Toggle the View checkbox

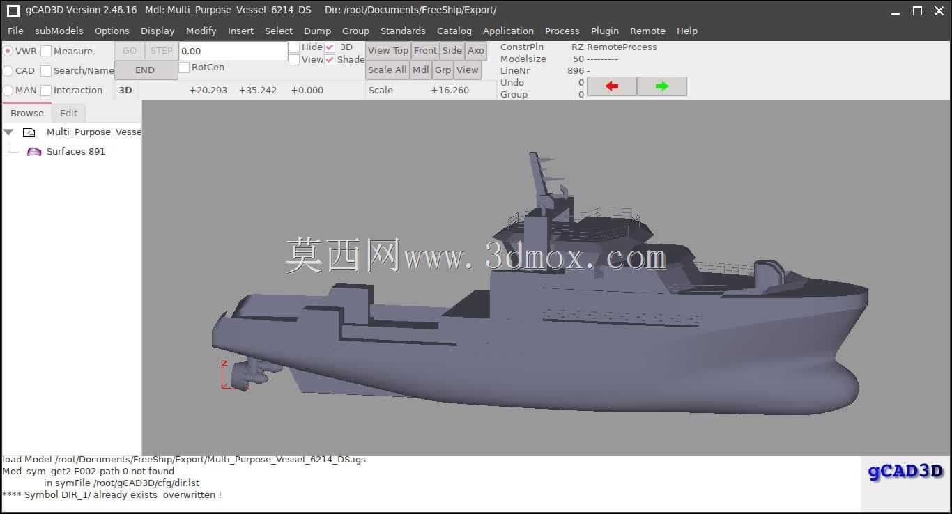coord(294,60)
